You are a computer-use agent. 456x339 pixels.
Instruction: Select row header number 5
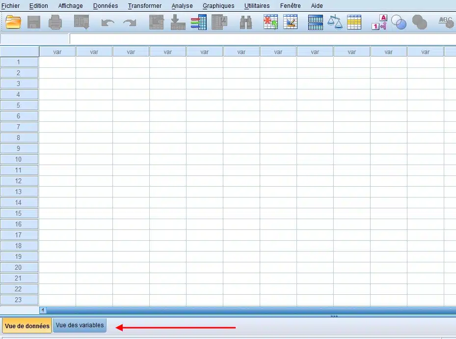(x=19, y=105)
